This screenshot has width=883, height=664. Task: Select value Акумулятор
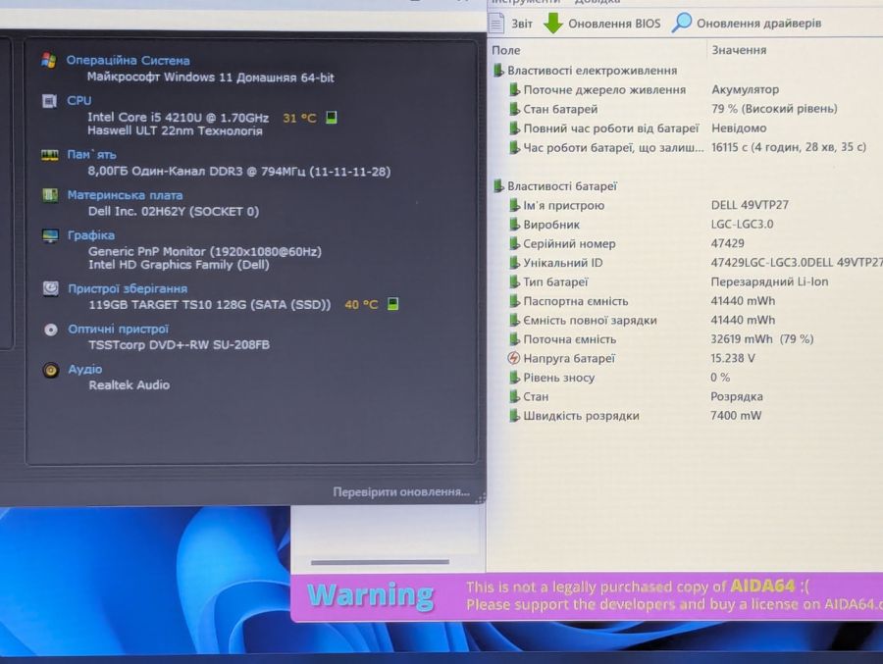[745, 89]
